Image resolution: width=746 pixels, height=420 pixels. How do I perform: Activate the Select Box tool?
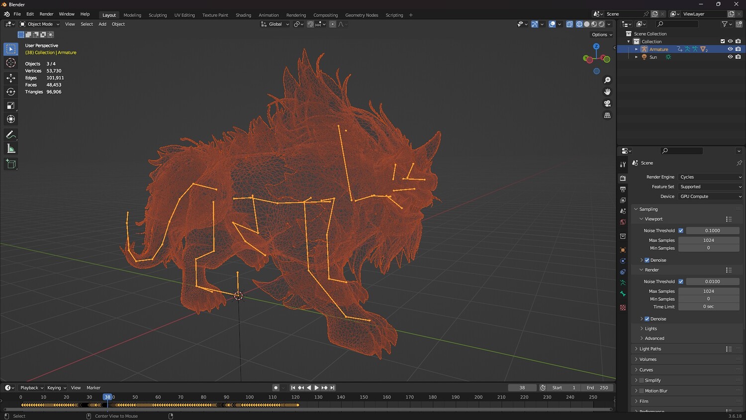[x=11, y=49]
